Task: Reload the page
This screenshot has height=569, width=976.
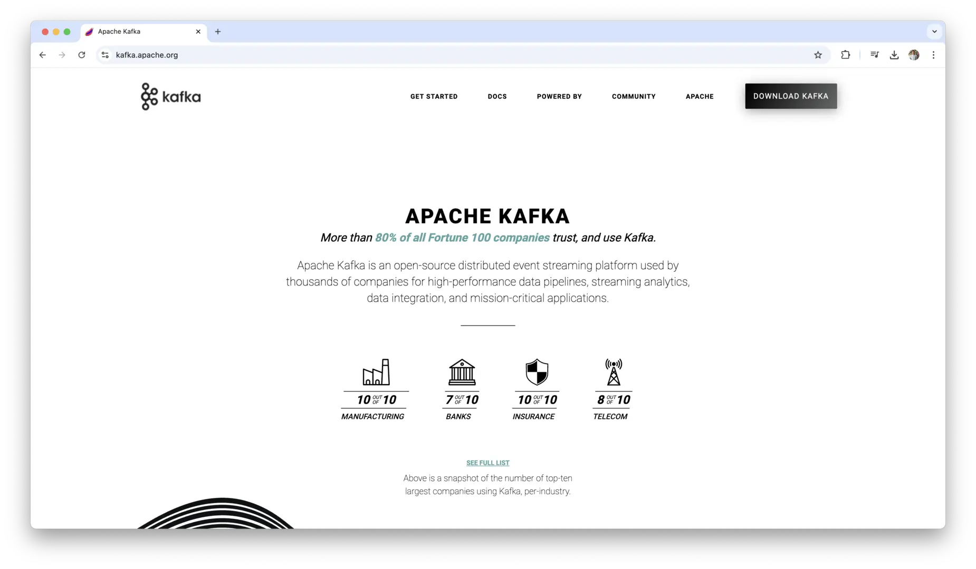Action: pyautogui.click(x=82, y=55)
